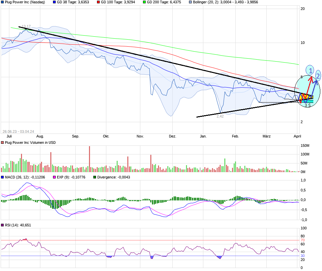322x271 pixels.
Task: Click the blue GD 38 Tage legend swatch
Action: 54,2
